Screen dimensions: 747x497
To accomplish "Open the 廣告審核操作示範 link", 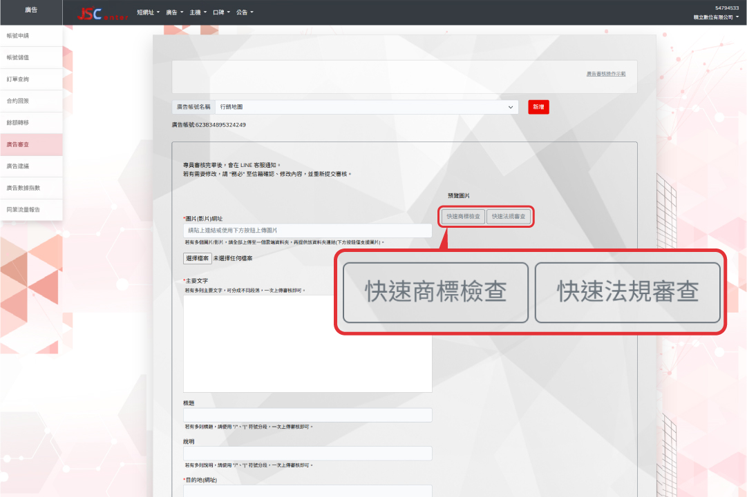I will click(x=605, y=73).
